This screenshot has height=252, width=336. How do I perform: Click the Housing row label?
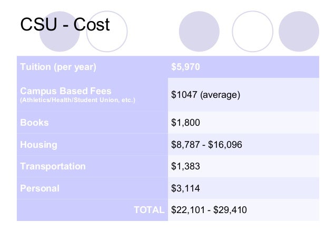[38, 145]
